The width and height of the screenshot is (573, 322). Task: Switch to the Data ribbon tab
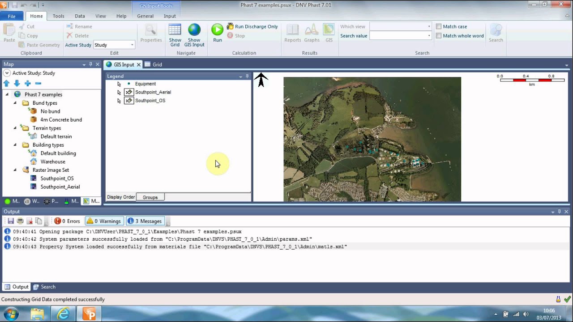point(80,16)
